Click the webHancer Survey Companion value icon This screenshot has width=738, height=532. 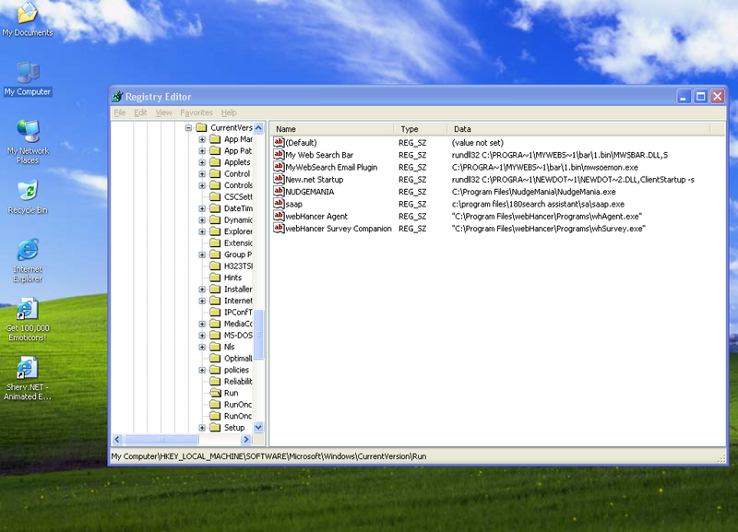coord(279,228)
